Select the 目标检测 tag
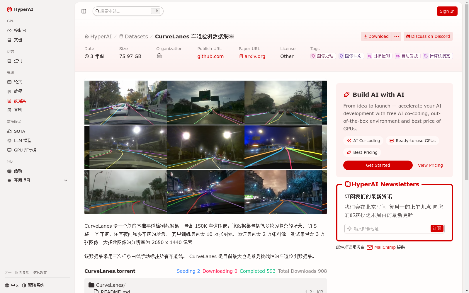Screen dimensions: 469x293 tap(379, 56)
